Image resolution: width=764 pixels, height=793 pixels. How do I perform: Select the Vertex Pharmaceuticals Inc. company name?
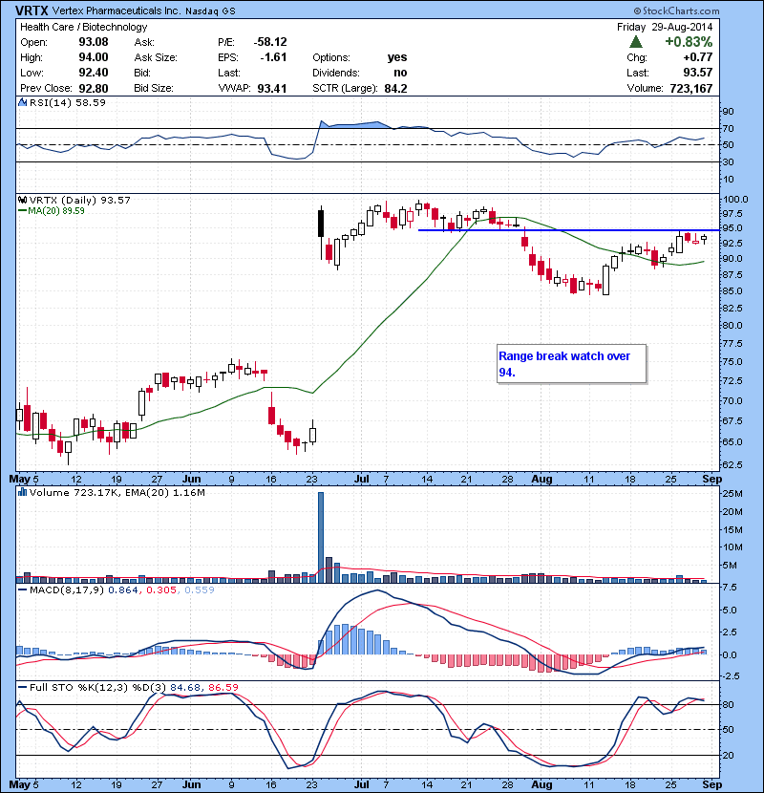point(116,11)
